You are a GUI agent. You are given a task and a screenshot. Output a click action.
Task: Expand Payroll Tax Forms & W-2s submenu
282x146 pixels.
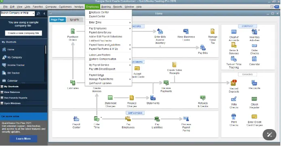tap(130, 49)
